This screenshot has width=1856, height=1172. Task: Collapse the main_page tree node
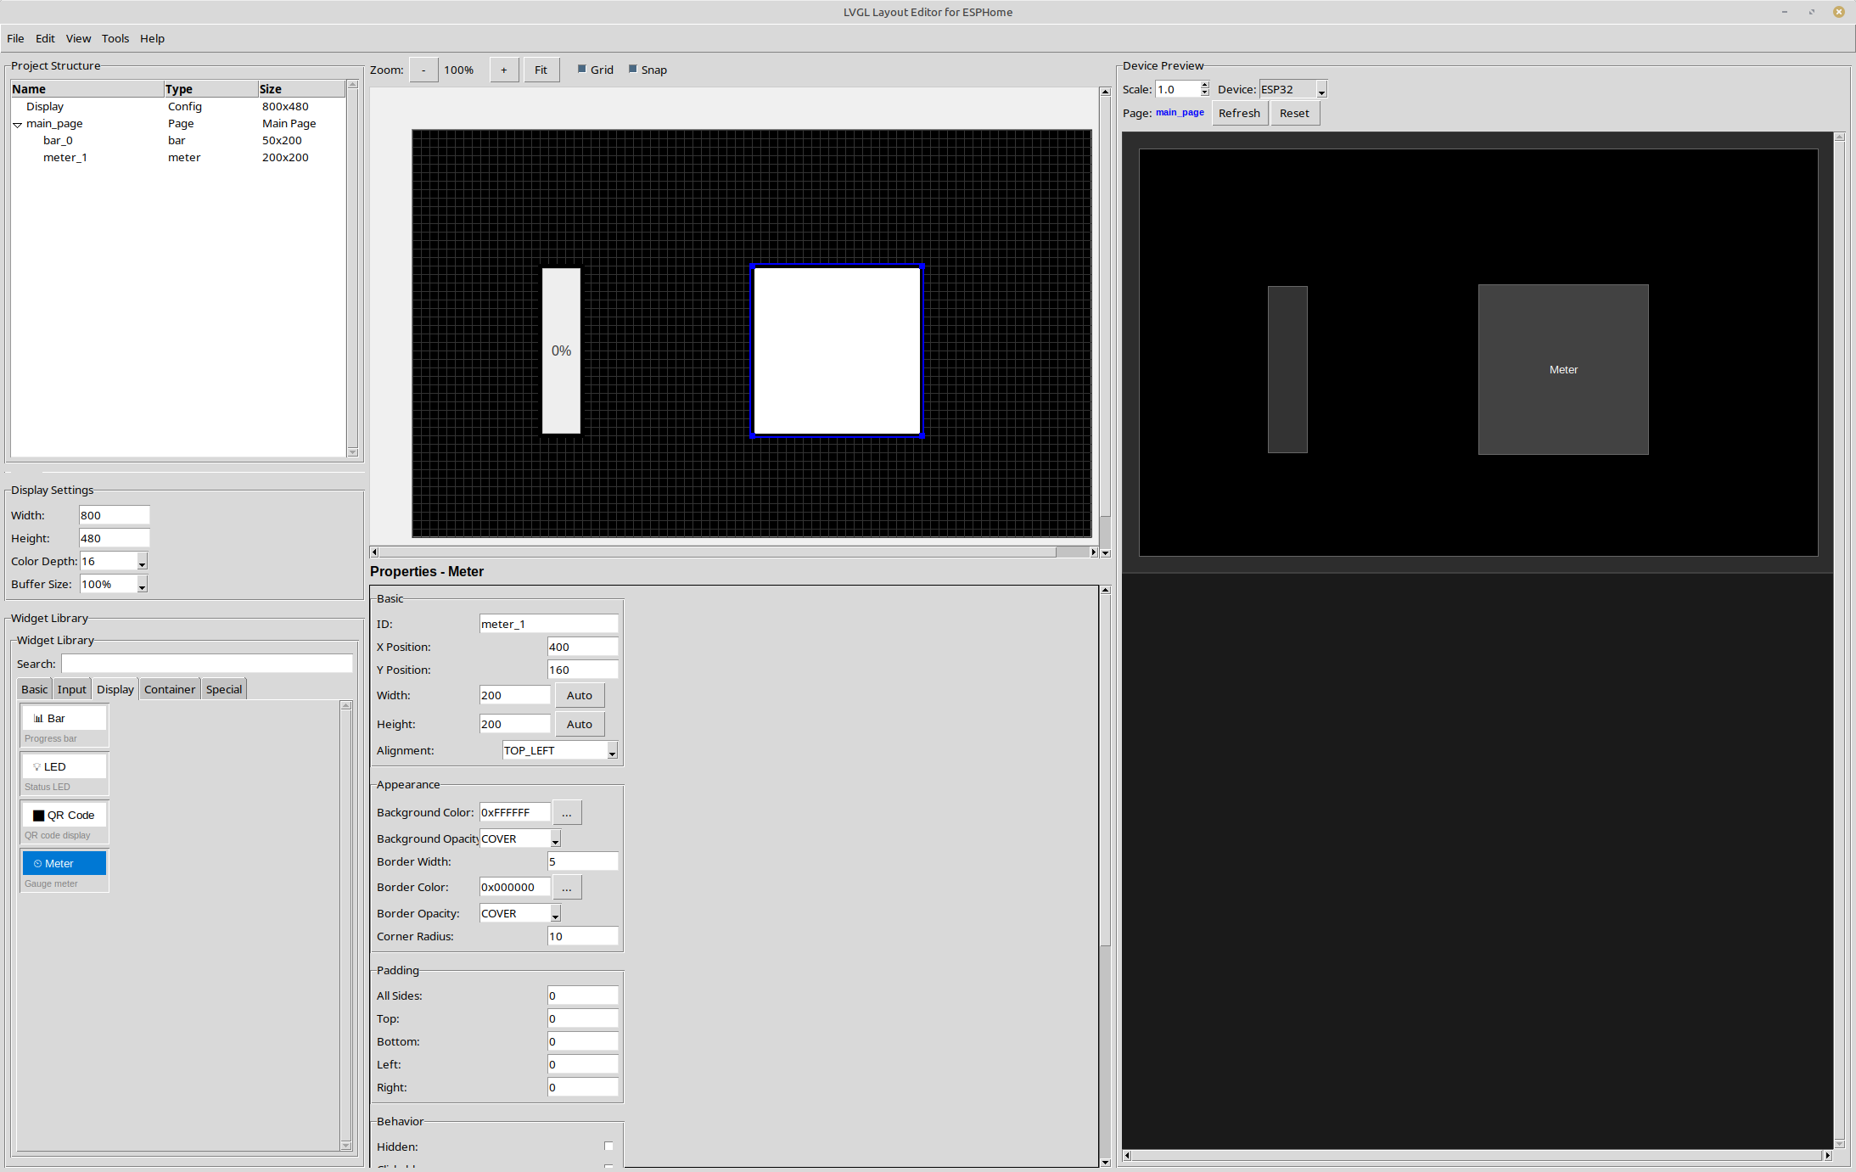pos(17,124)
